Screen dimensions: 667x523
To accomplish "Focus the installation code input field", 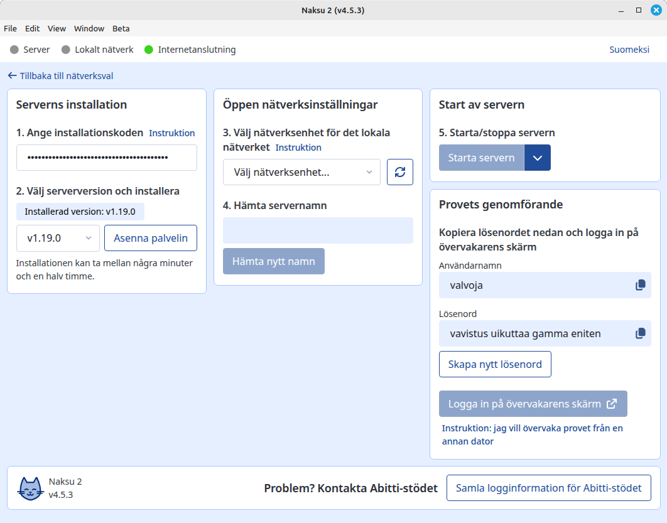I will [x=107, y=158].
